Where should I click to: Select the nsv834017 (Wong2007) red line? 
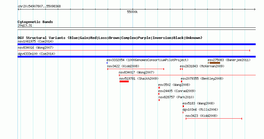point(187,75)
